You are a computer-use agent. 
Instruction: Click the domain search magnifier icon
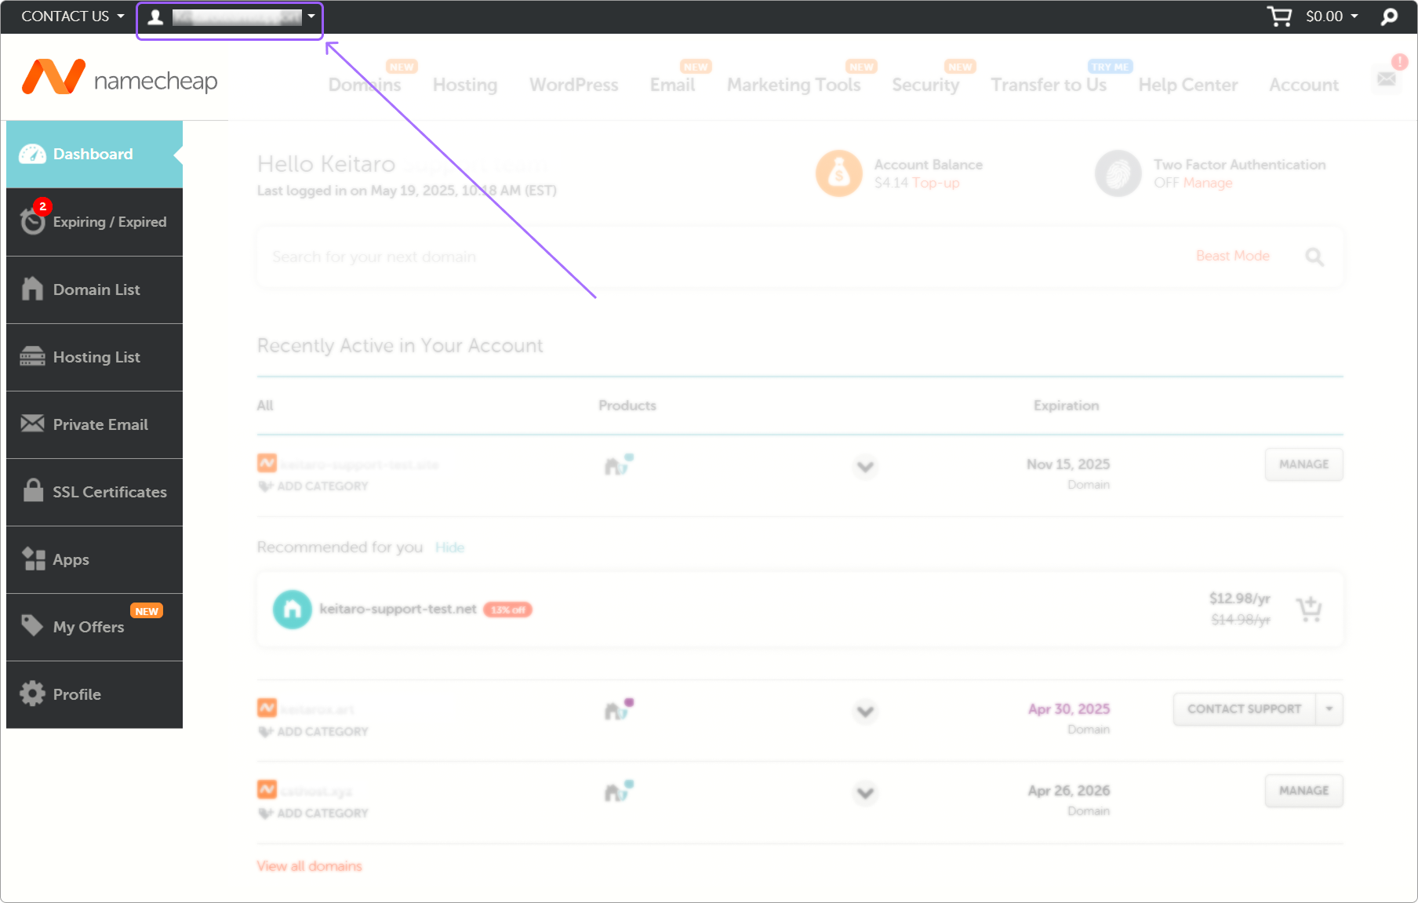(x=1314, y=257)
